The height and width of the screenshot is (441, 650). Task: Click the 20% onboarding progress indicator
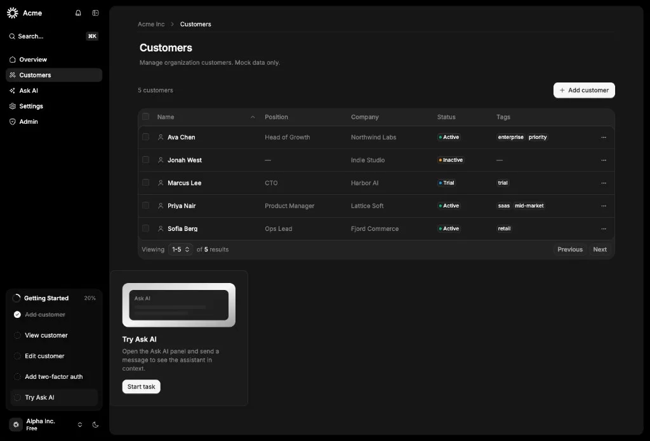pyautogui.click(x=90, y=298)
